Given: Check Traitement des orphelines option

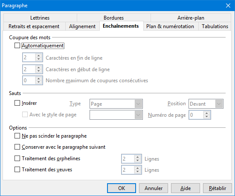Looking at the screenshot, I should point(17,158).
